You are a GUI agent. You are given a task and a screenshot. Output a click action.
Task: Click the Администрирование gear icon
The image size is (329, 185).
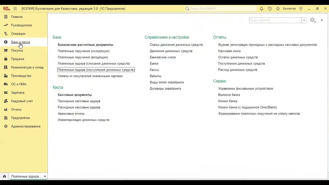tap(6, 126)
